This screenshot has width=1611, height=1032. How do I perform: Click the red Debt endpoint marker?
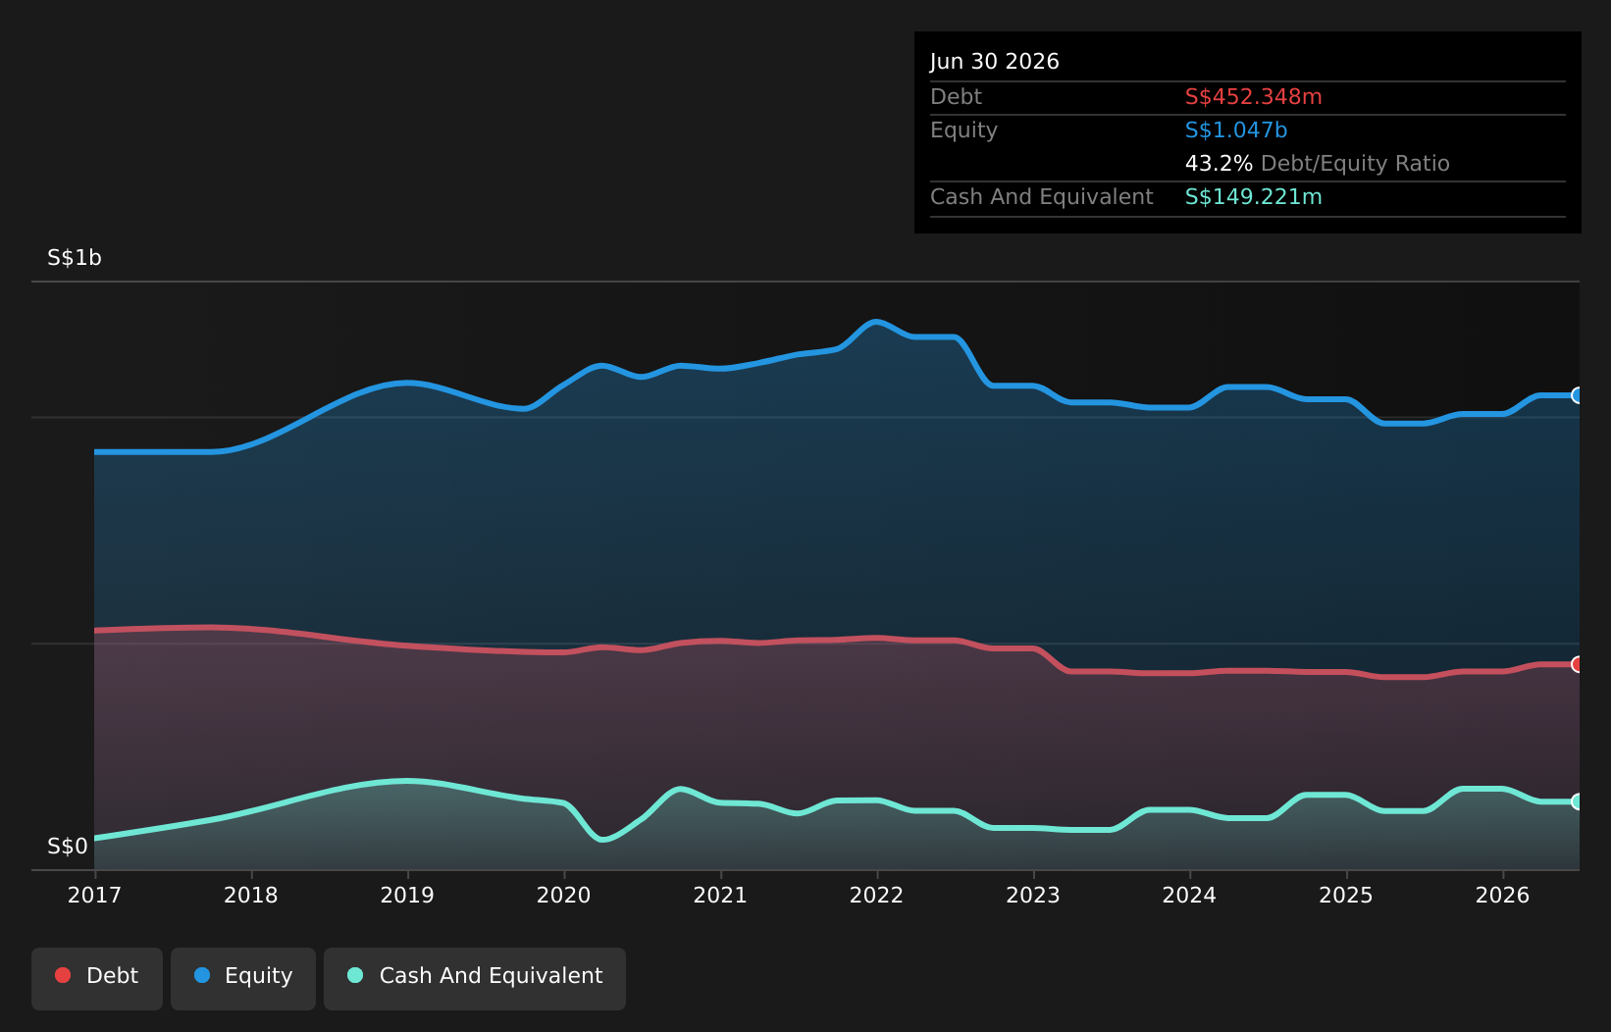[1578, 664]
